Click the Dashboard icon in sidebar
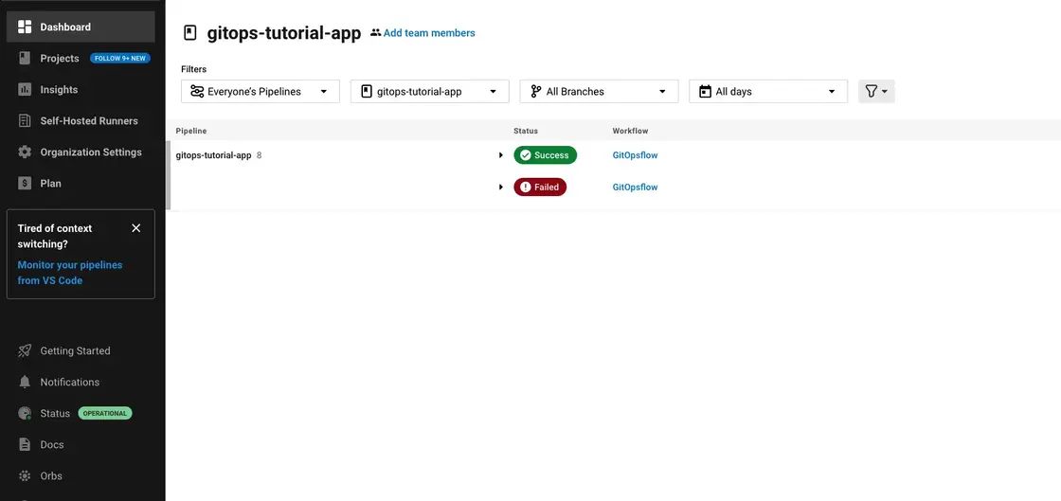Screen dimensions: 1061x501 coord(25,27)
